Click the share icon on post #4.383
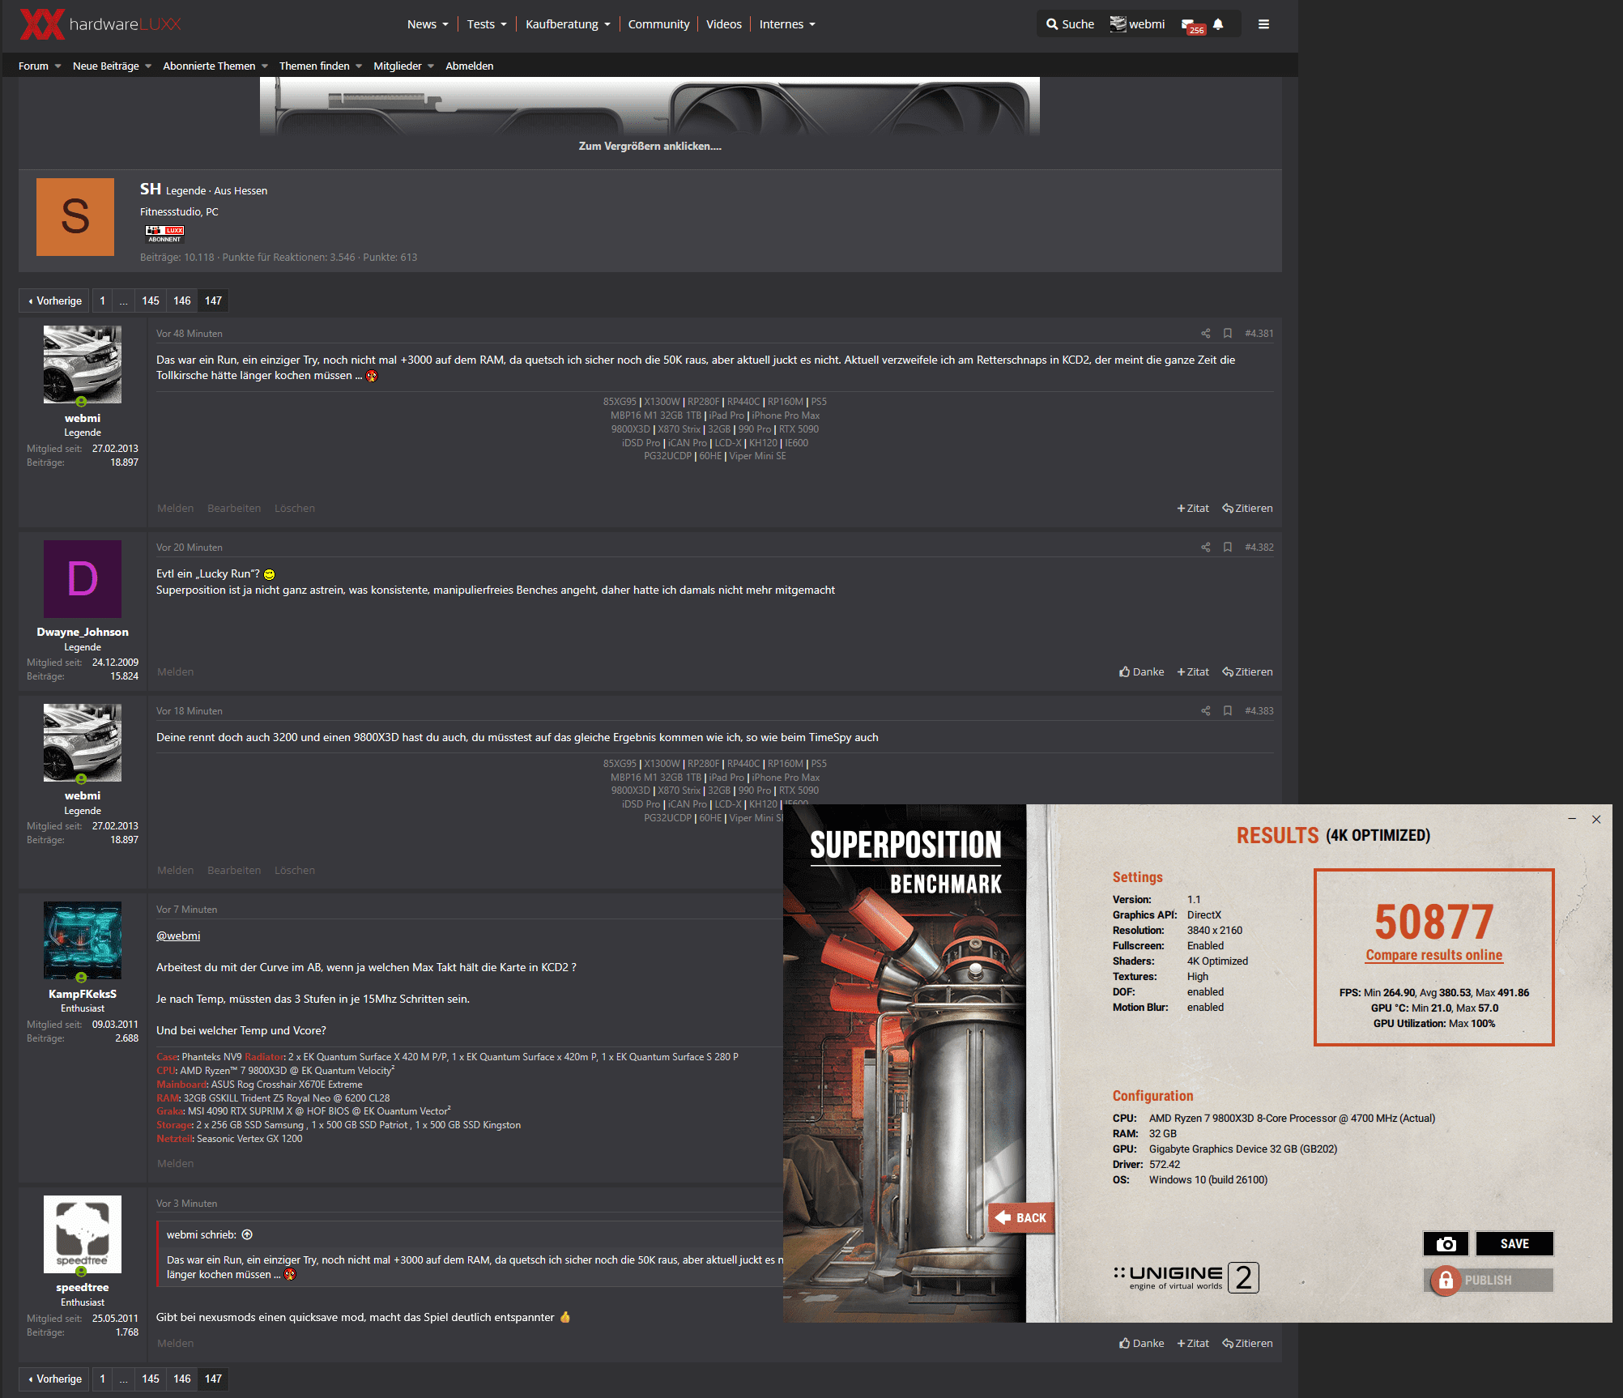 1206,711
